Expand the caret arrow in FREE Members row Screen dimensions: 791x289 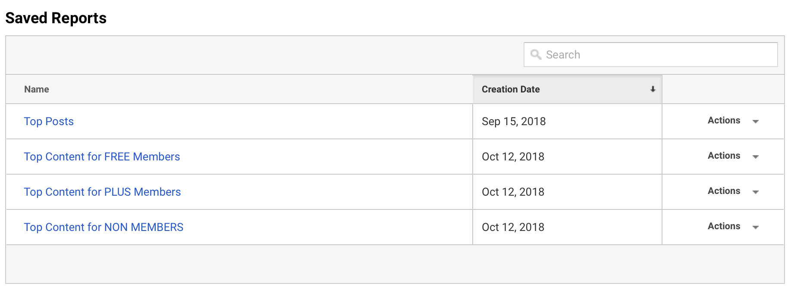[x=756, y=157]
